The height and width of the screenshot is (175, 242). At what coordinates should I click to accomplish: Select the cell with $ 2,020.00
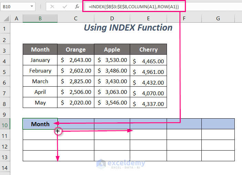76,102
